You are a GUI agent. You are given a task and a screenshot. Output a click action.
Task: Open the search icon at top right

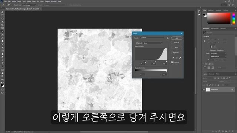(x=230, y=5)
